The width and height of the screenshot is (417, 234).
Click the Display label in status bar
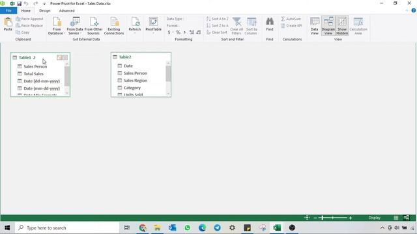[x=374, y=218]
